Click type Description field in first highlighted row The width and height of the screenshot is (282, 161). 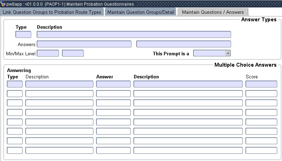[59, 84]
